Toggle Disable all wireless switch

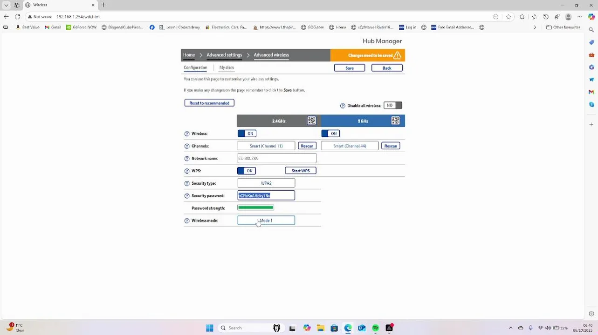point(393,106)
